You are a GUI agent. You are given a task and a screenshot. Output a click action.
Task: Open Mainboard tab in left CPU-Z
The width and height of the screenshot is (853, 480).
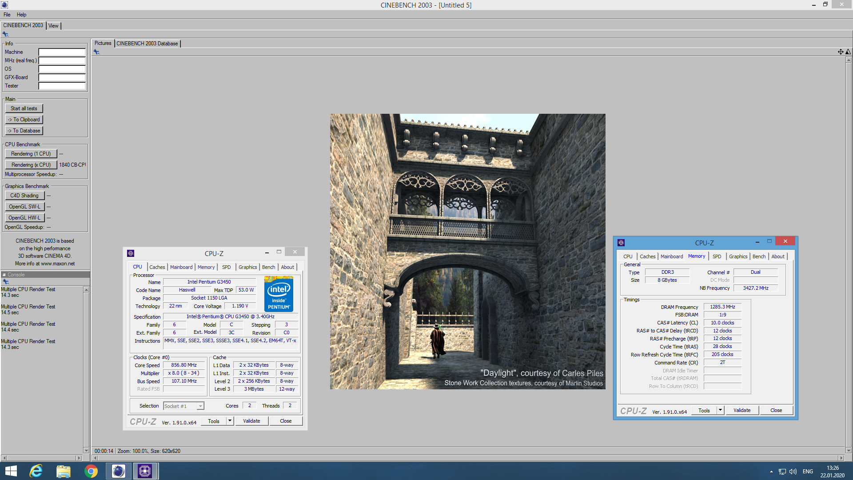181,267
